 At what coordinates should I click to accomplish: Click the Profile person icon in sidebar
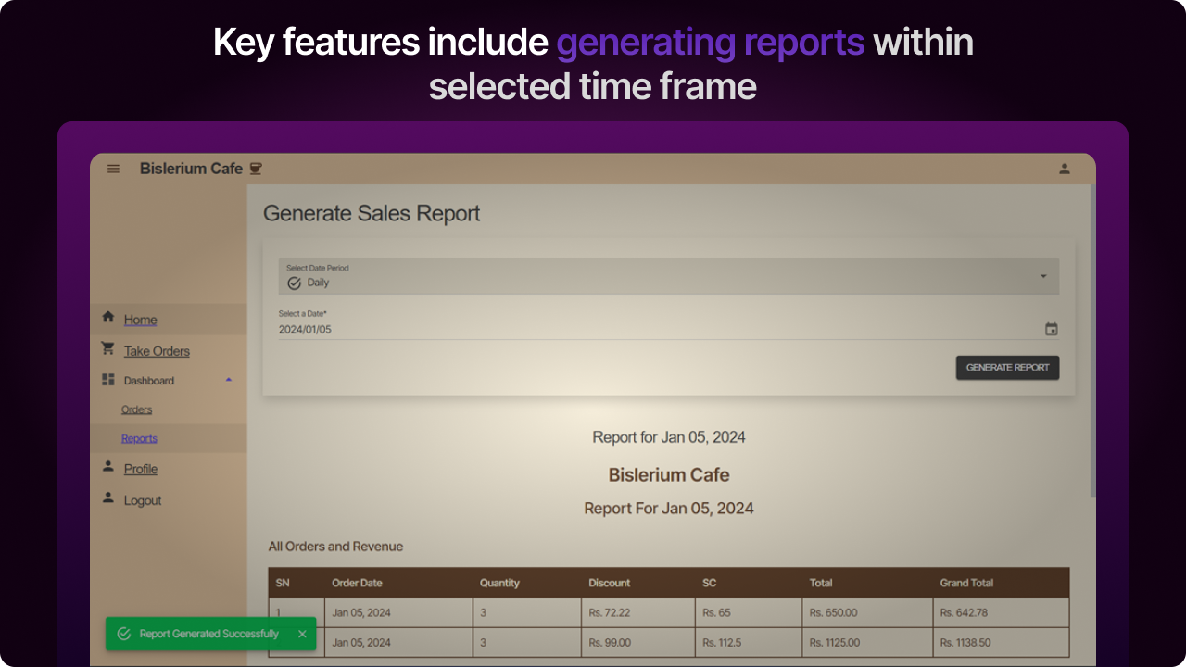tap(107, 467)
